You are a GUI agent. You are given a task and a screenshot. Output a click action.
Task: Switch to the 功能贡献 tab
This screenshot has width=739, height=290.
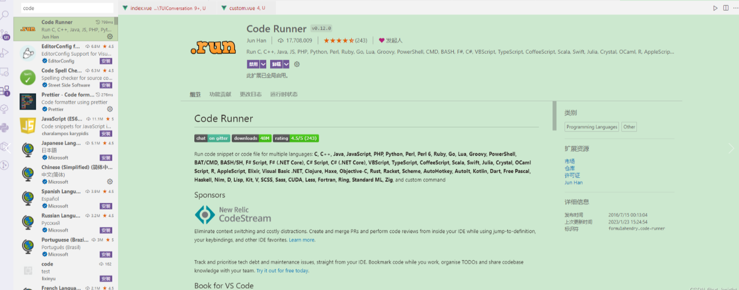(220, 94)
